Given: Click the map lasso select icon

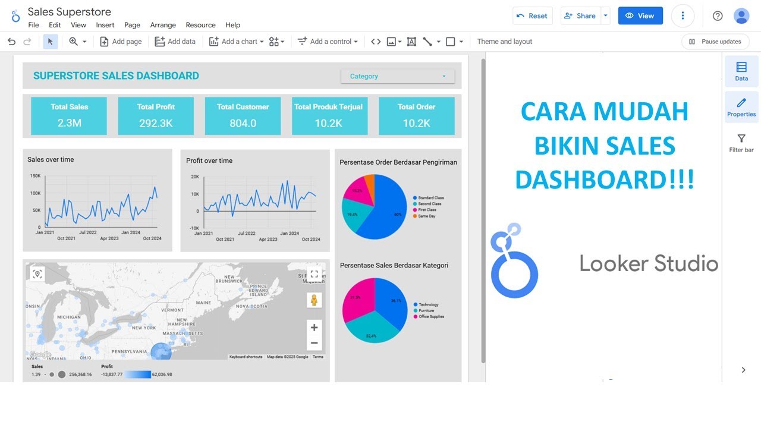Looking at the screenshot, I should click(x=37, y=273).
